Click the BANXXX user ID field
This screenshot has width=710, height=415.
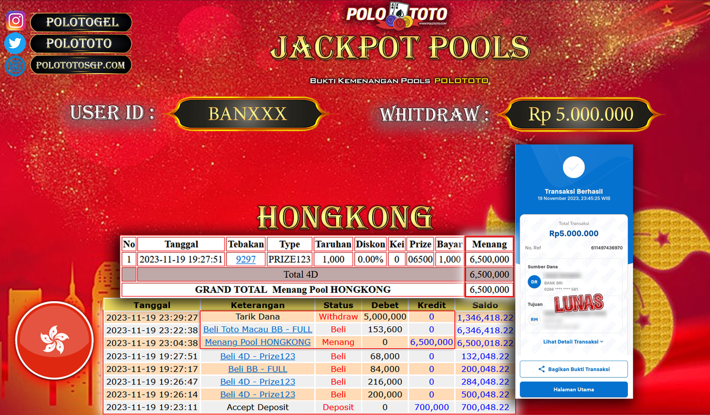[247, 114]
